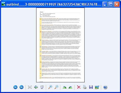Delete the image with red X

click(x=79, y=87)
